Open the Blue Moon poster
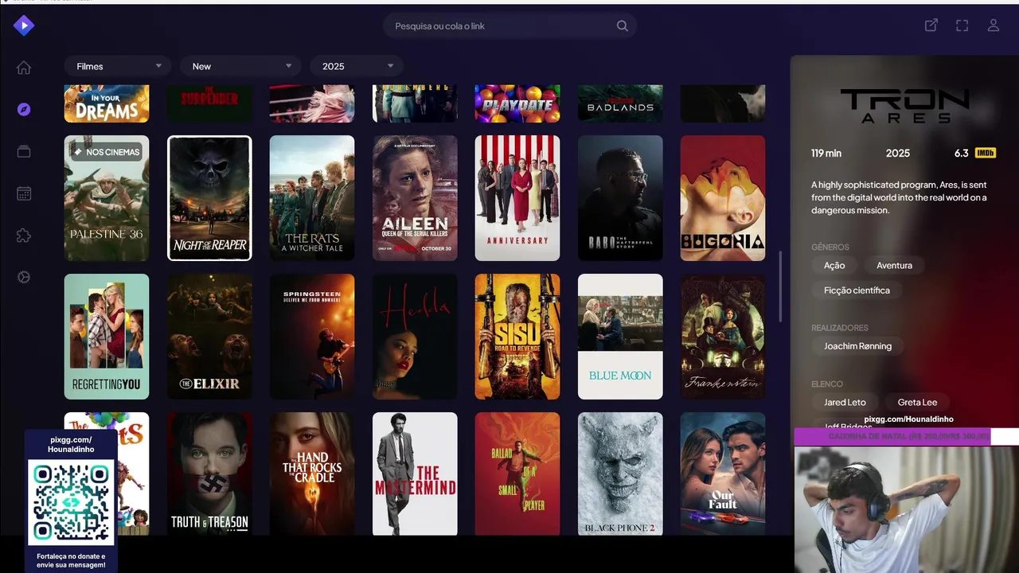 pos(620,337)
